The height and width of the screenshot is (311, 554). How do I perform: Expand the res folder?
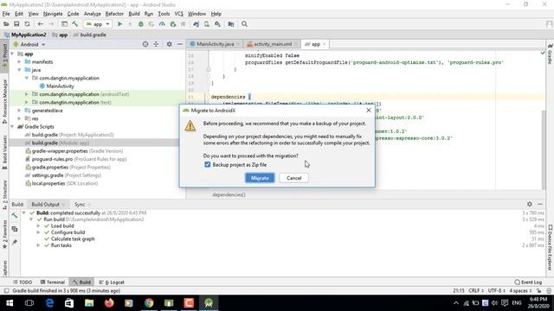pyautogui.click(x=19, y=118)
